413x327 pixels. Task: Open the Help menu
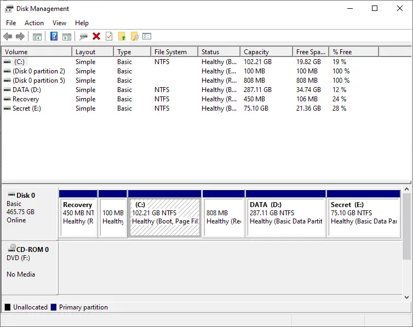click(82, 23)
